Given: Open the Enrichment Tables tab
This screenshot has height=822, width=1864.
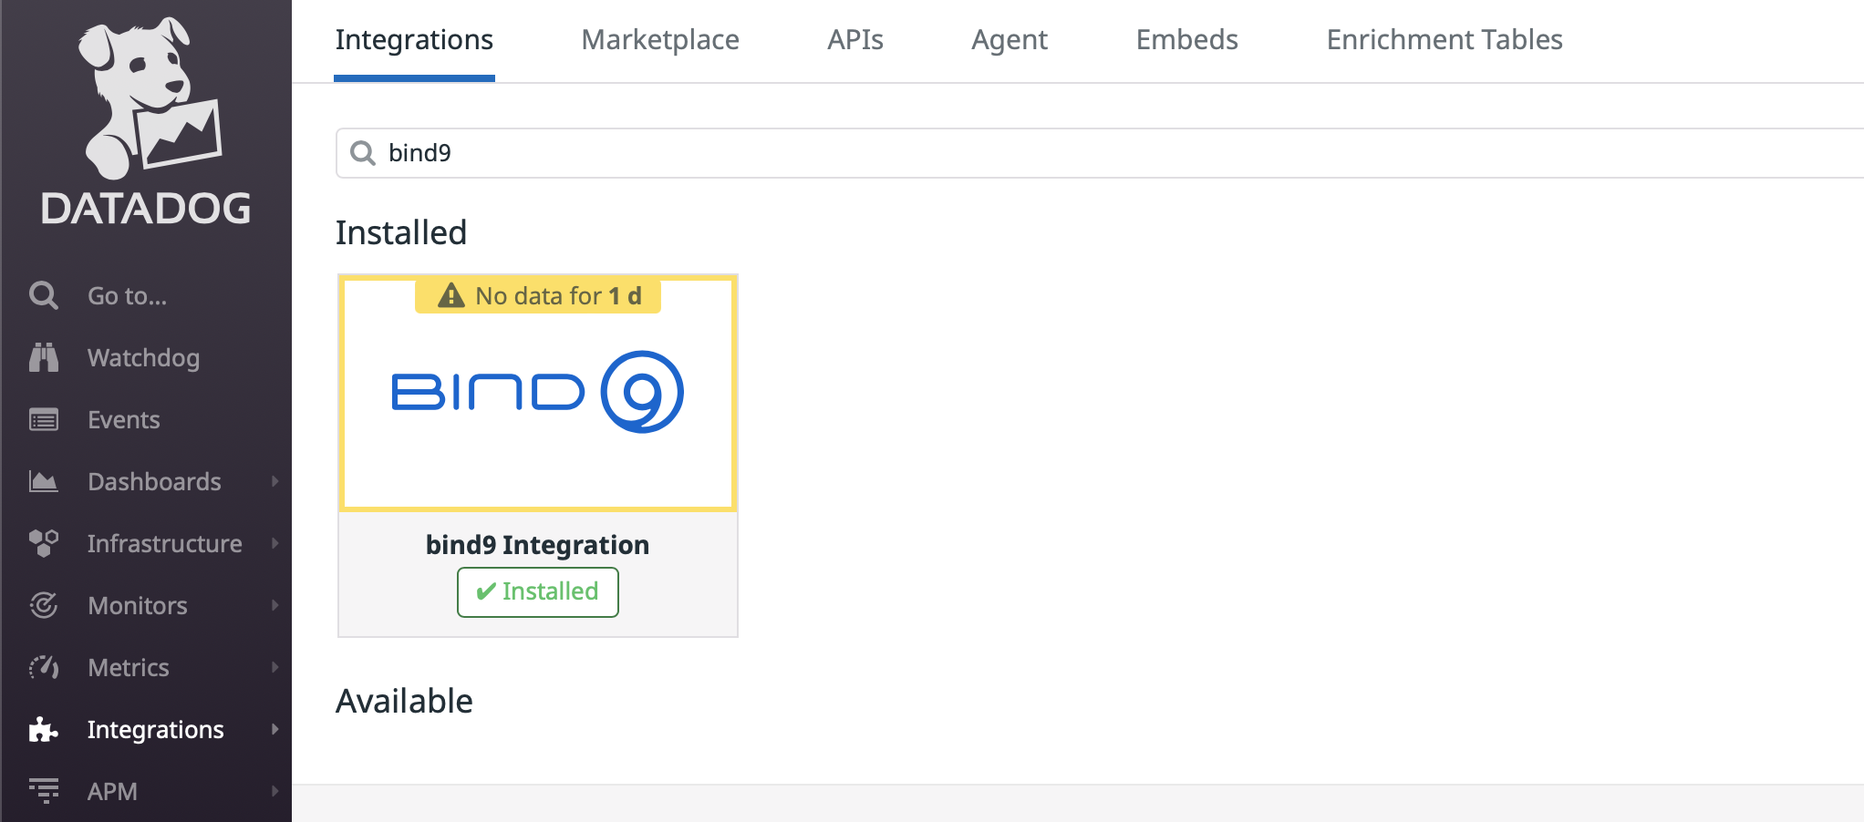Looking at the screenshot, I should tap(1445, 40).
